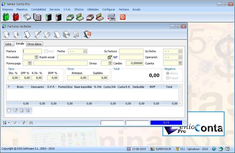This screenshot has height=153, width=235.
Task: Toggle the Auto checkbox
Action: point(46,51)
